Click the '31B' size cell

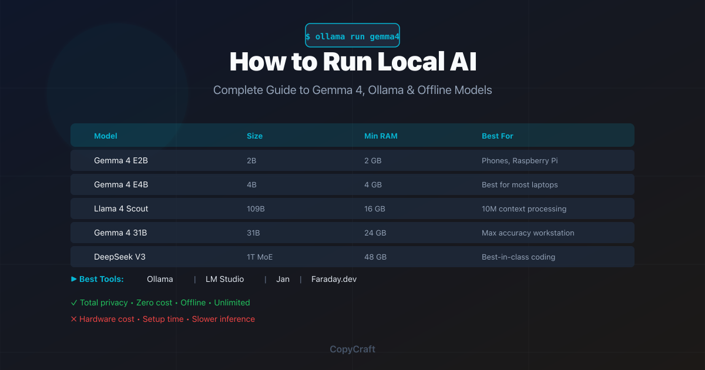pos(253,233)
